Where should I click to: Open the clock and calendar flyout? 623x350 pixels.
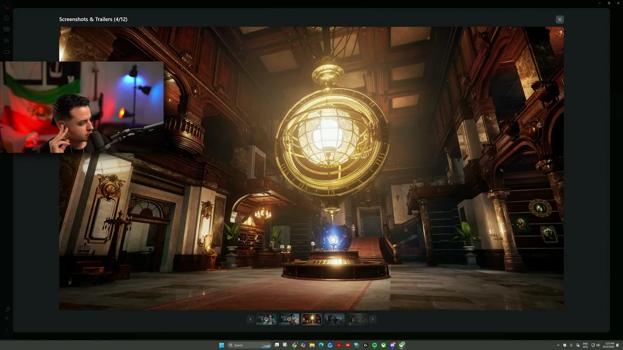(x=608, y=345)
